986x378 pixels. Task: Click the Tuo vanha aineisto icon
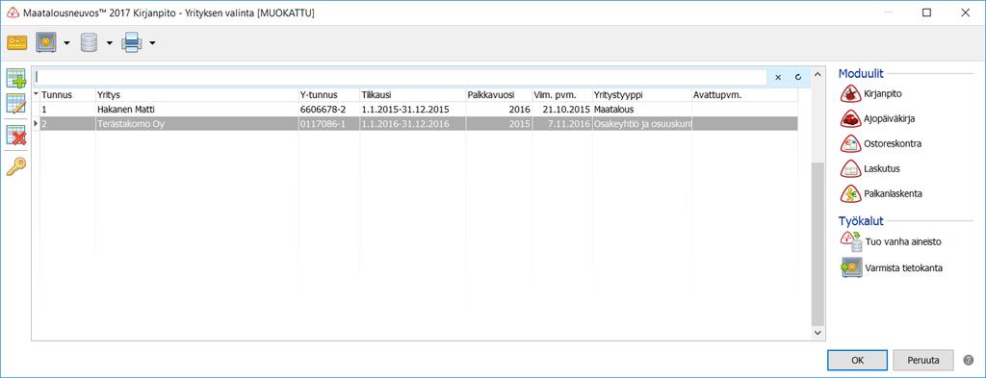pos(851,241)
